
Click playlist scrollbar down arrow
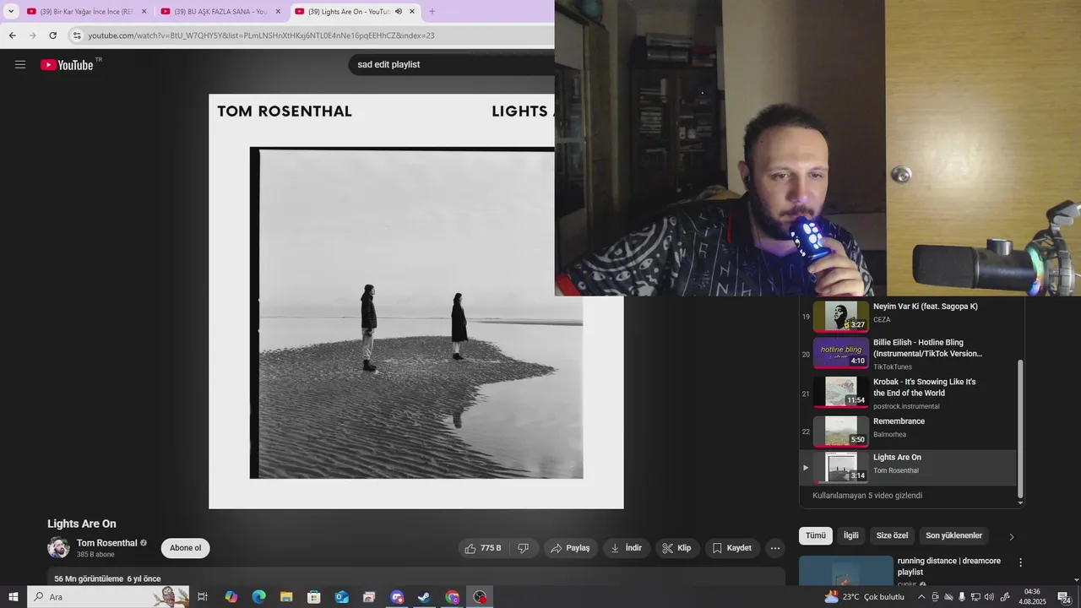pyautogui.click(x=1020, y=502)
